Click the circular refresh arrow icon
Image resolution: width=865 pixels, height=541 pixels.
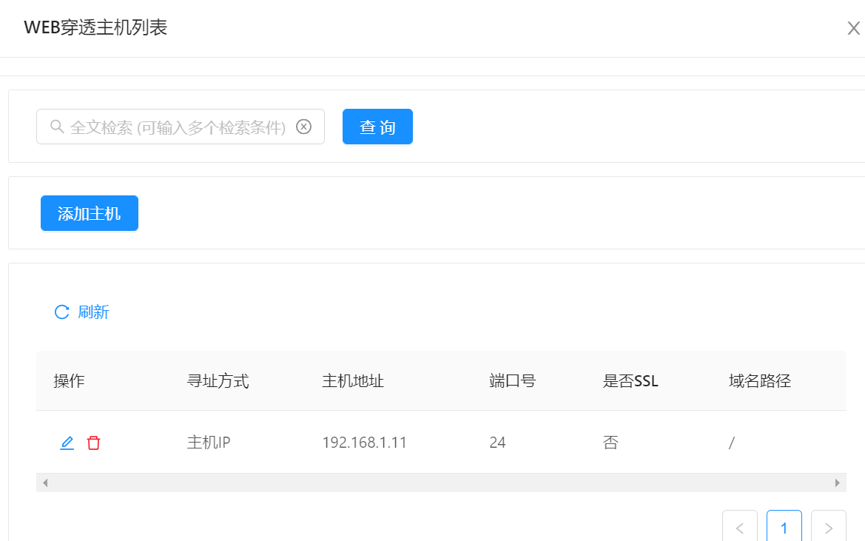point(62,312)
